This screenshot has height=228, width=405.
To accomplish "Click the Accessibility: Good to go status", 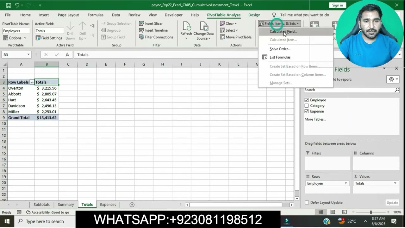I will [47, 212].
